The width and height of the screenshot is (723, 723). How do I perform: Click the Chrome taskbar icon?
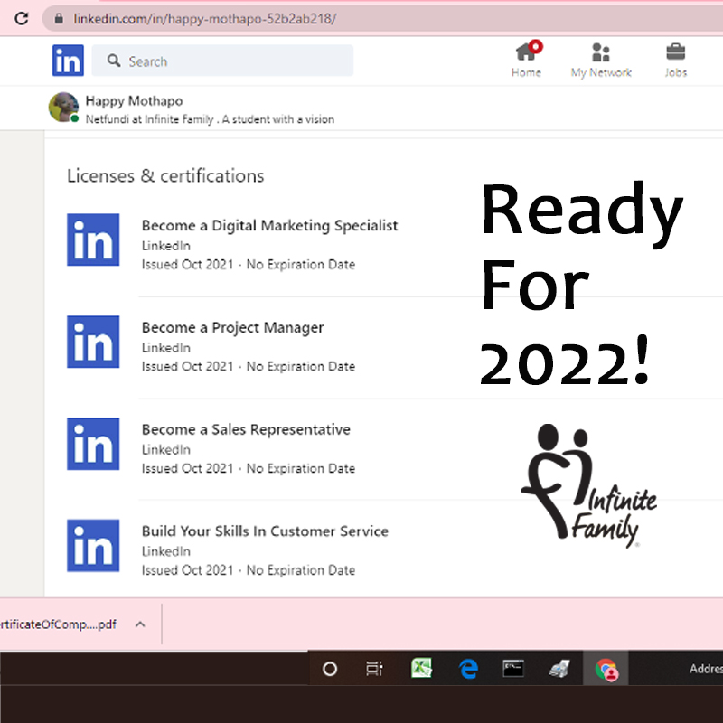(x=606, y=670)
